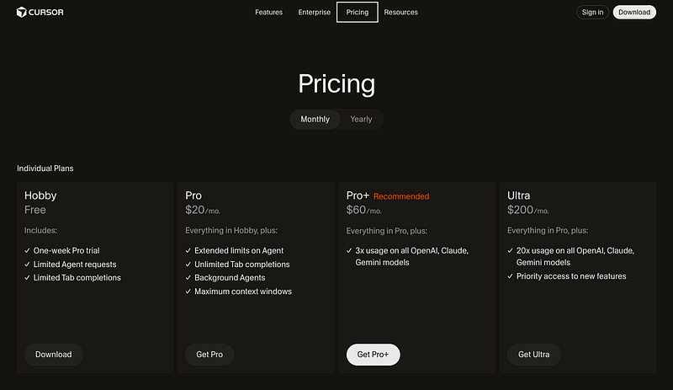673x390 pixels.
Task: Click checkmark beside Background Agents
Action: tap(188, 278)
